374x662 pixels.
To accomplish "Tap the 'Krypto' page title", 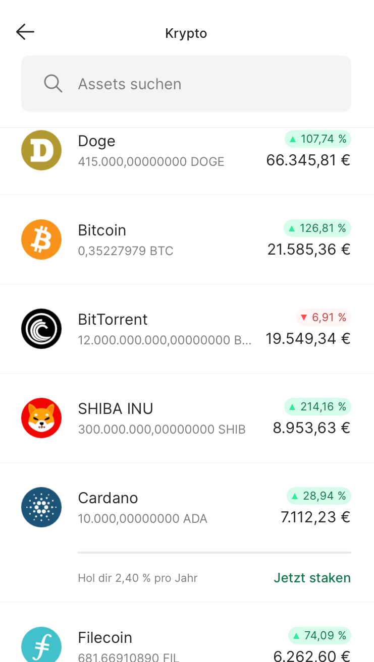I will point(186,33).
